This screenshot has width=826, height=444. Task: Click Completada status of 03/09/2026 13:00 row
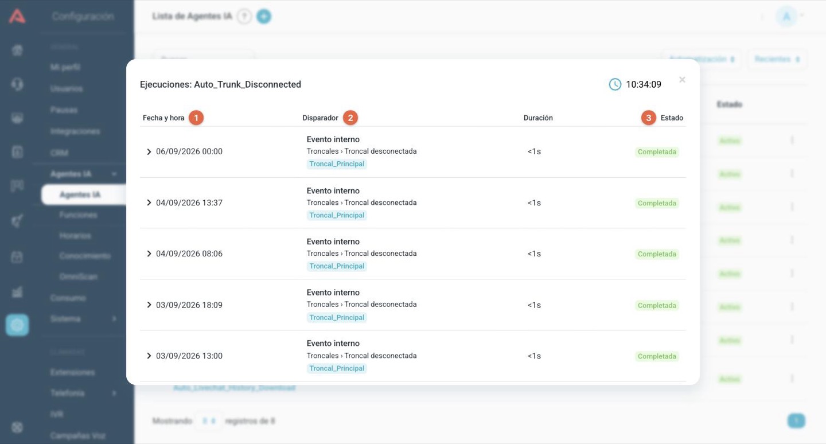(657, 356)
